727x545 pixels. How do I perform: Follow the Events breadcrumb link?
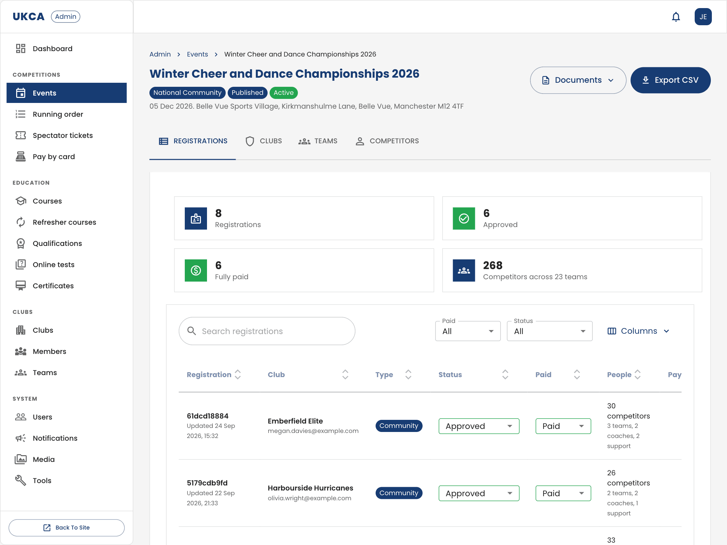click(198, 54)
